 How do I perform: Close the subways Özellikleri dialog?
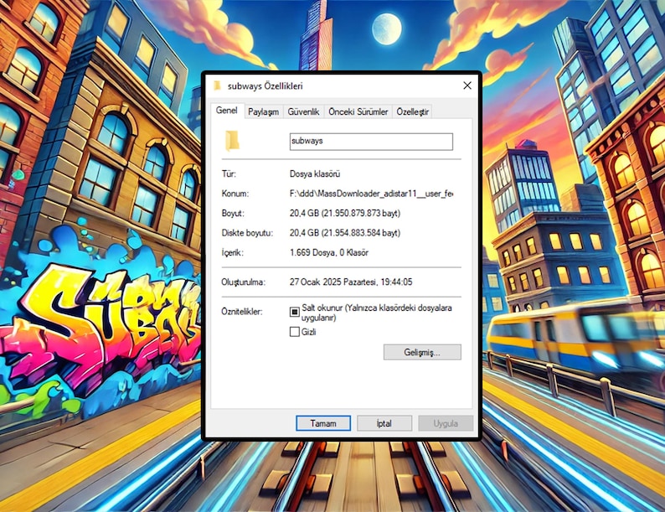point(467,85)
